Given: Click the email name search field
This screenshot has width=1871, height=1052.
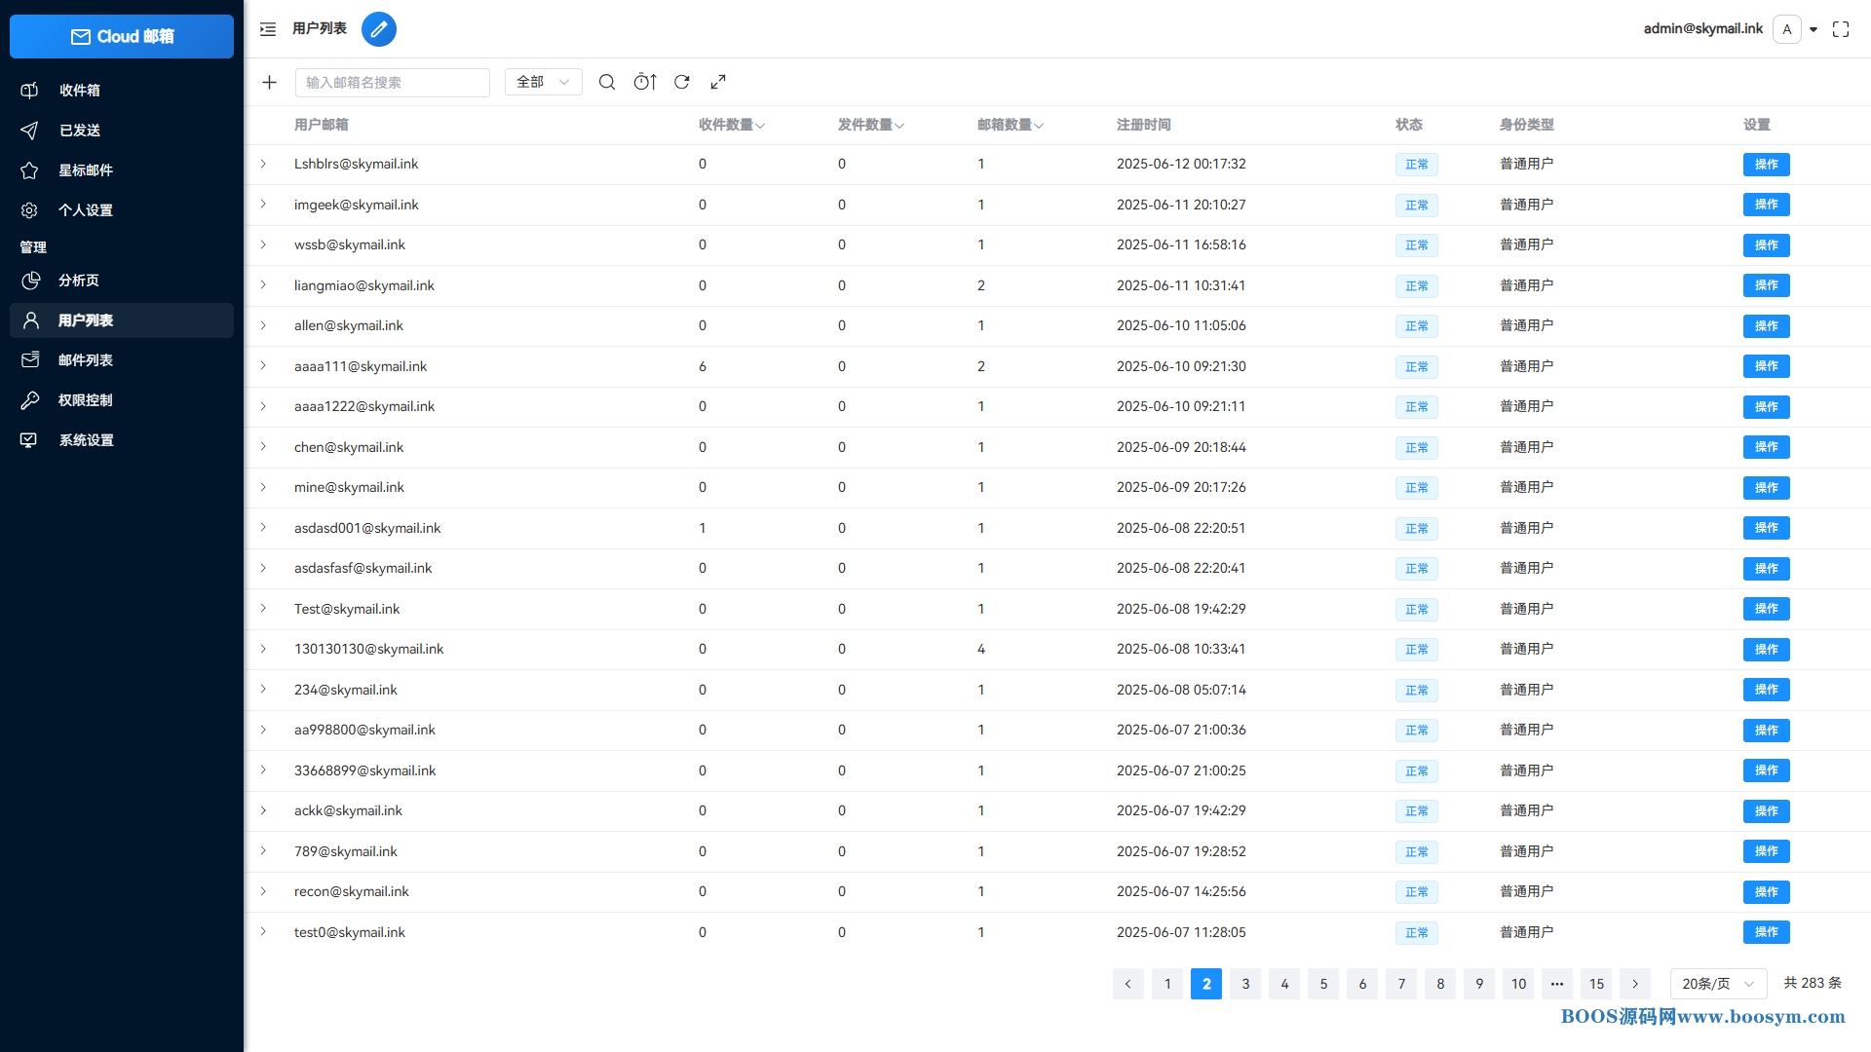Looking at the screenshot, I should coord(392,83).
